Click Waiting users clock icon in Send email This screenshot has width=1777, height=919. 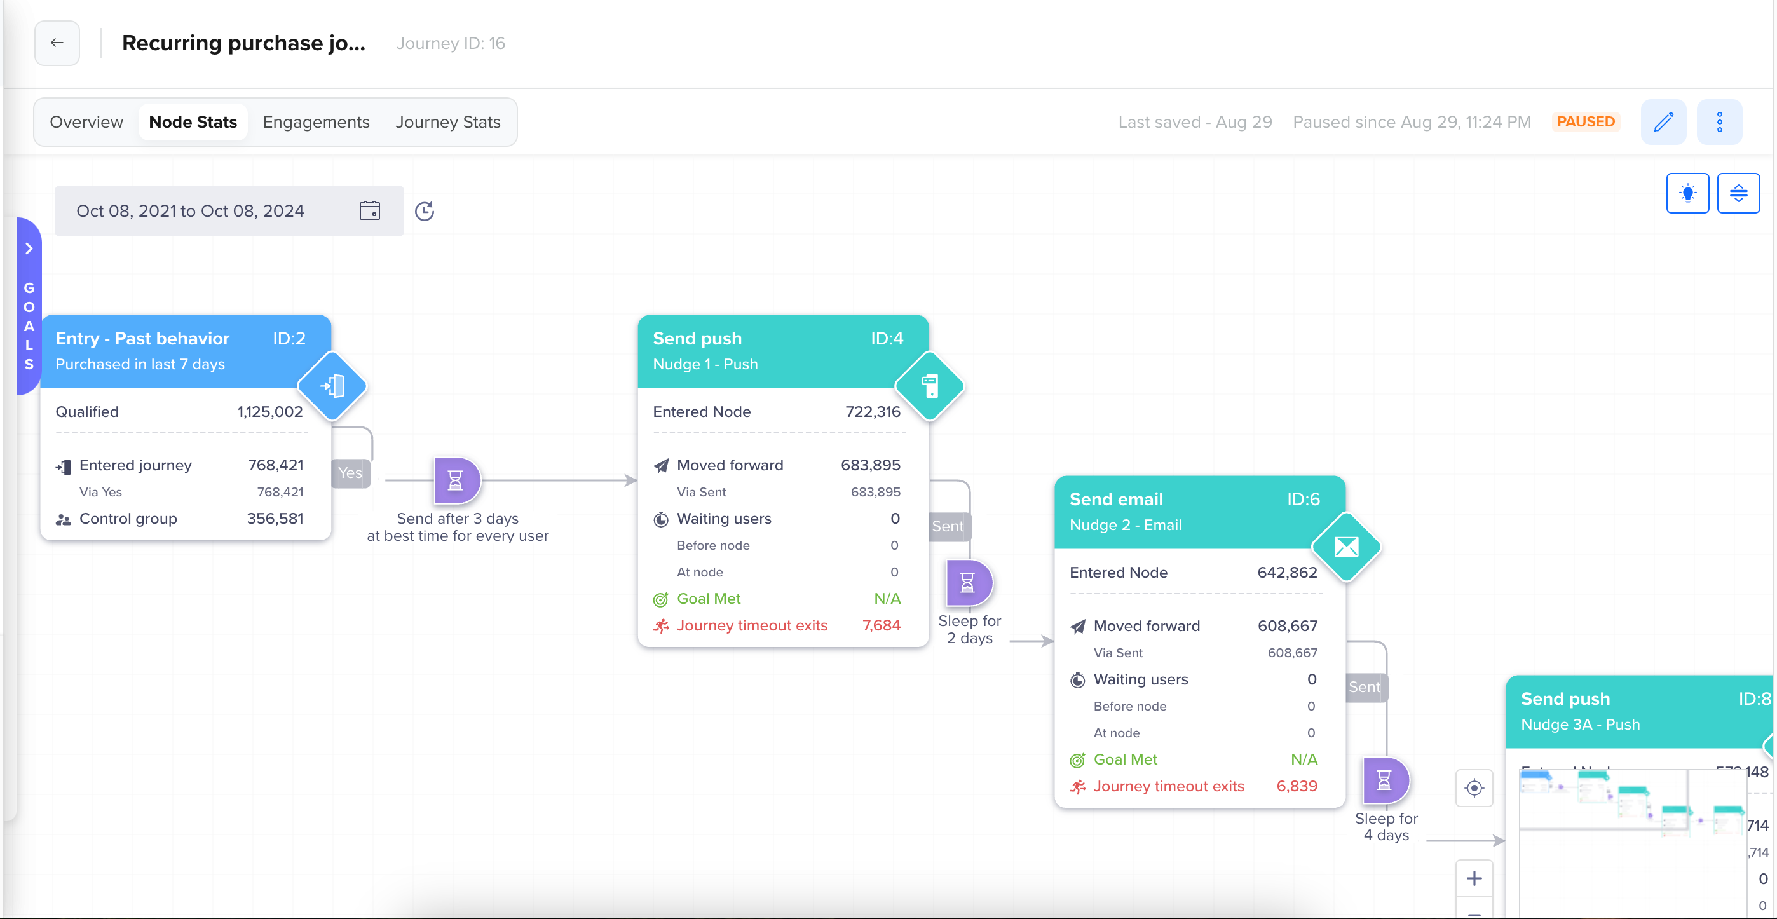point(1077,680)
